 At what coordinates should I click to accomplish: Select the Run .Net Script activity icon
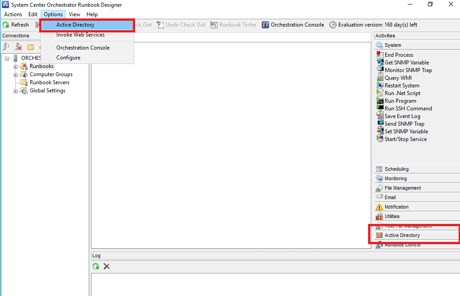tap(379, 93)
